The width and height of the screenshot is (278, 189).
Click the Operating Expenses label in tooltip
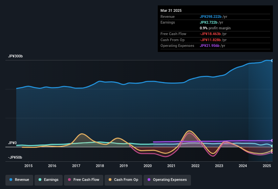tap(177, 46)
